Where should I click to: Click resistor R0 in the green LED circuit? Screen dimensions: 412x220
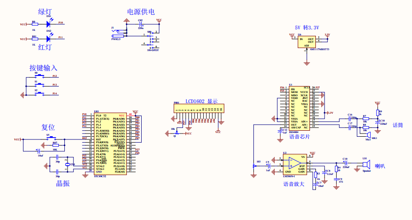pos(34,24)
